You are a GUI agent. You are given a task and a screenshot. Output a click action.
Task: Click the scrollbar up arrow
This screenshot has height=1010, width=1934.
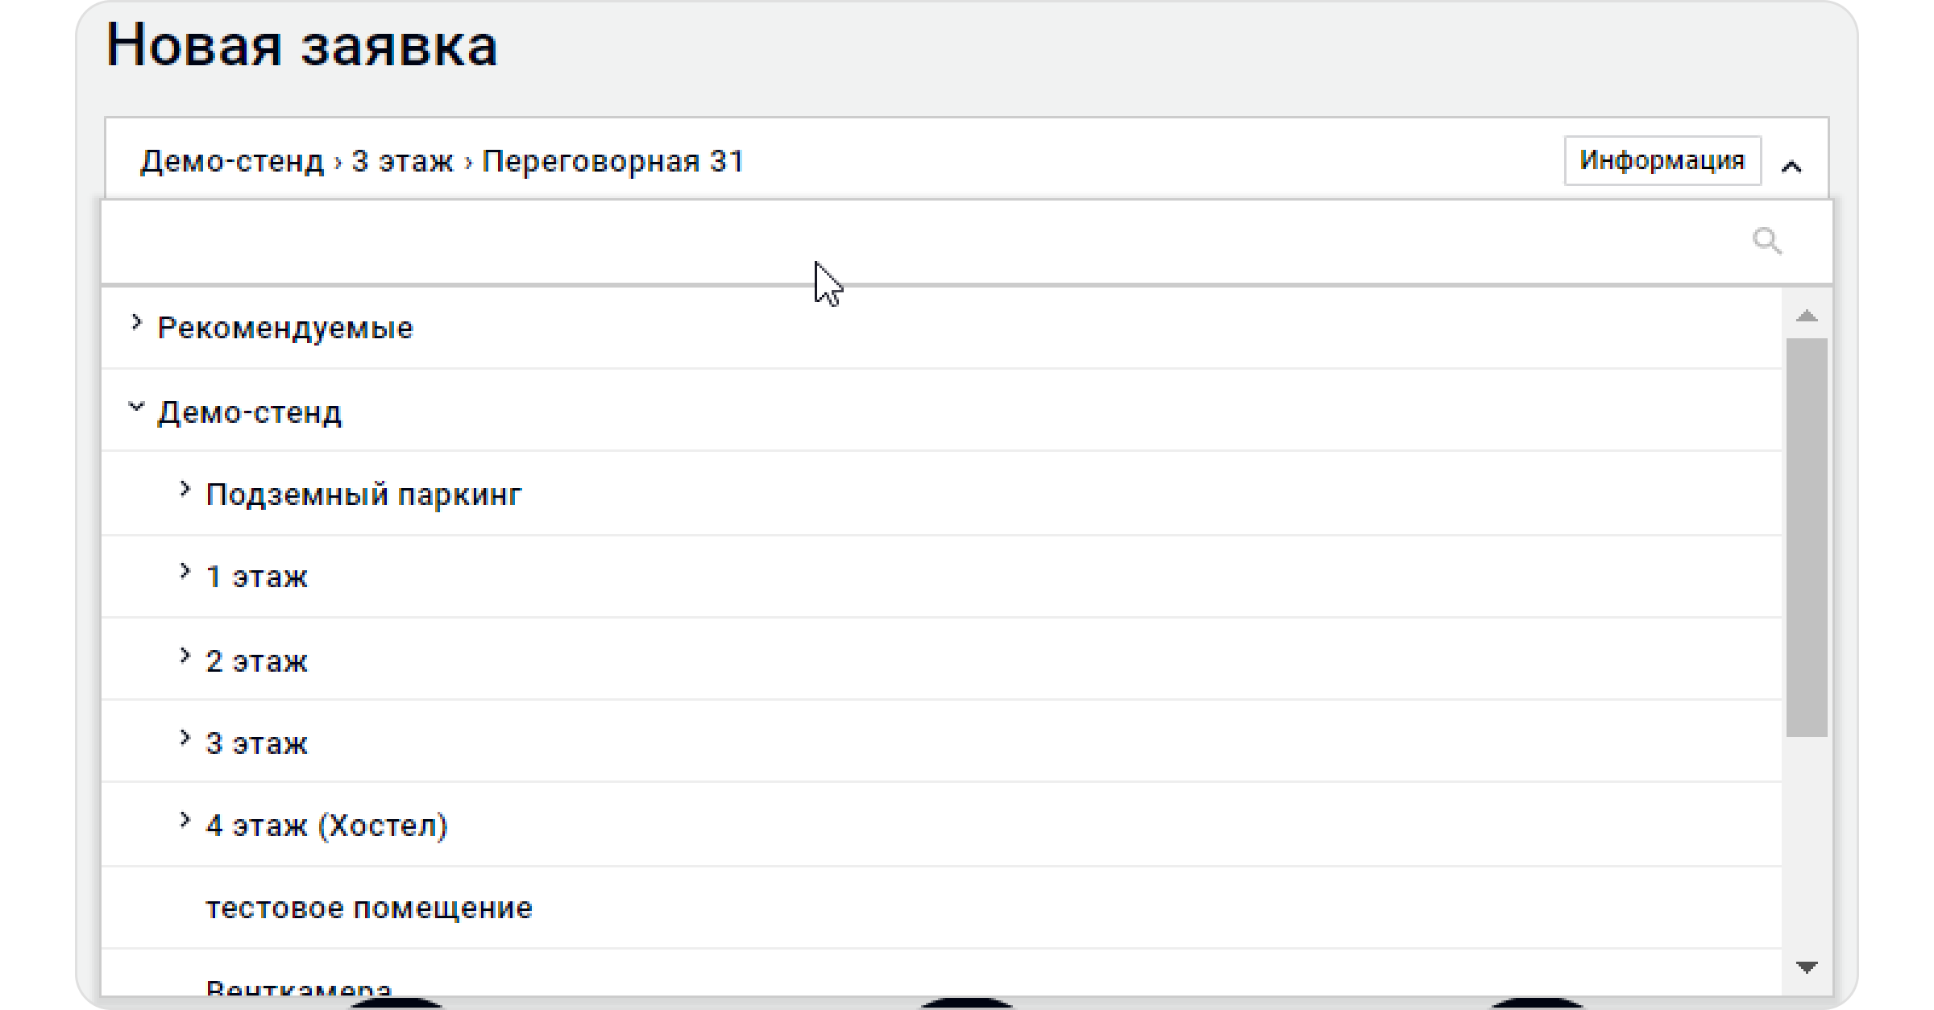(1807, 316)
